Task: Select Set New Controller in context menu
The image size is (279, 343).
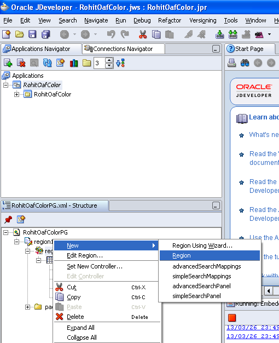Action: click(106, 266)
